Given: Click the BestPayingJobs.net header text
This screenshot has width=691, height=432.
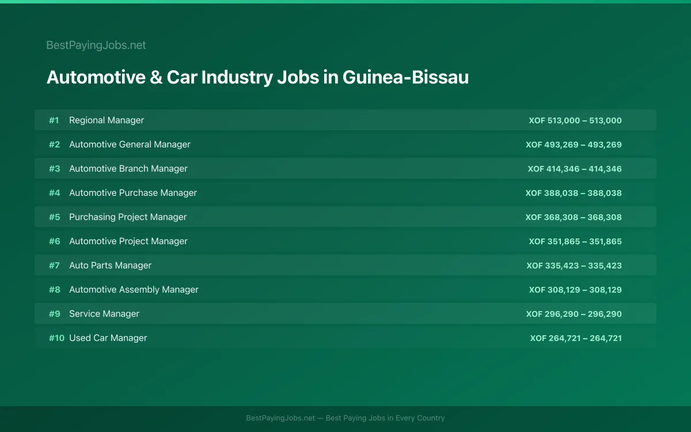Looking at the screenshot, I should point(96,45).
